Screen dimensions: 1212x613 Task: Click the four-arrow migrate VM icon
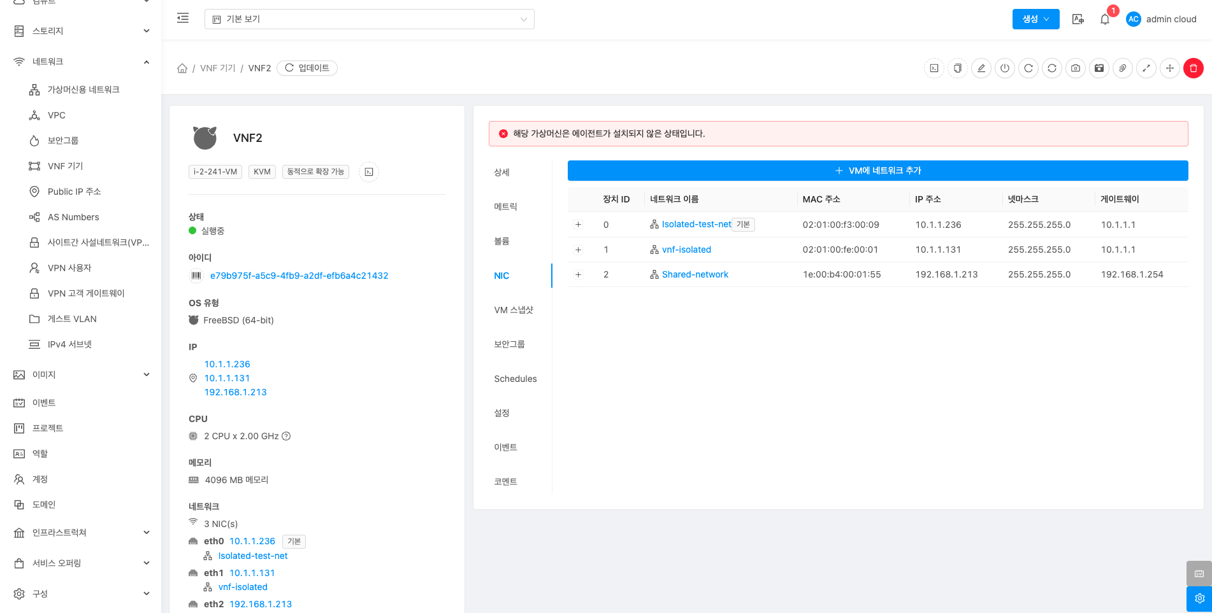point(1170,68)
